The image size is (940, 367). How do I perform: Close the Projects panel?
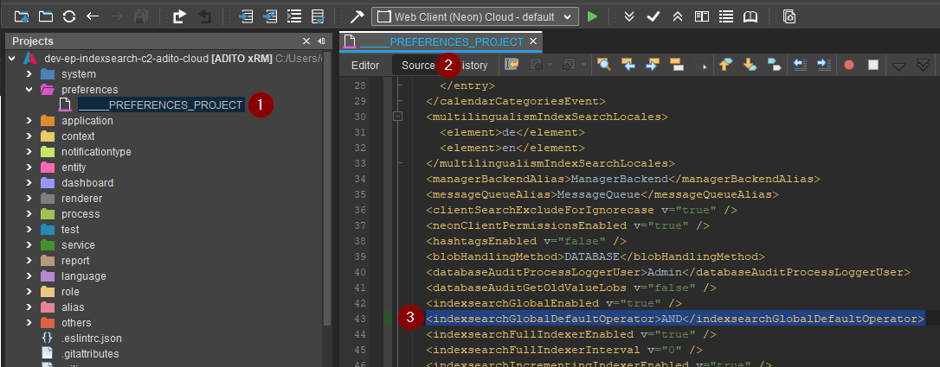tap(306, 41)
